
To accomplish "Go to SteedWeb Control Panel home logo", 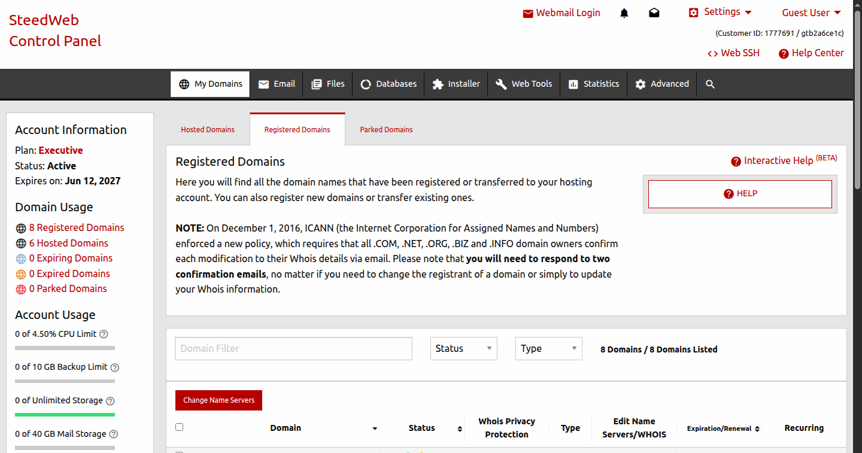I will pyautogui.click(x=55, y=31).
